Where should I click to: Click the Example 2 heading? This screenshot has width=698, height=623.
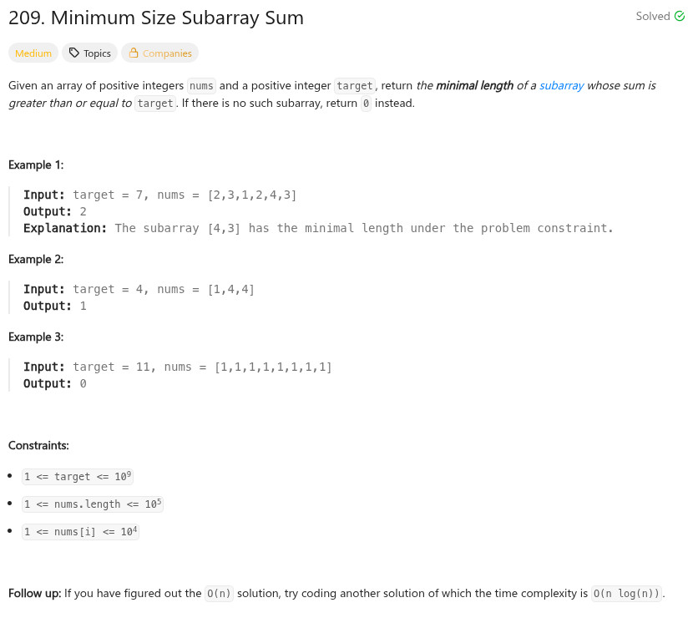36,259
